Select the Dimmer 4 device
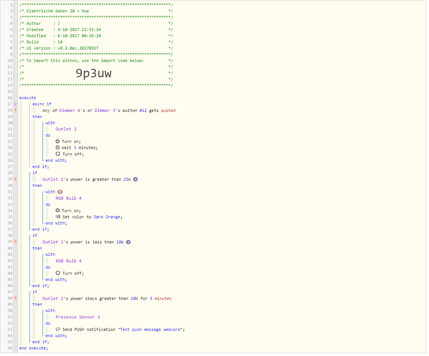 70,110
